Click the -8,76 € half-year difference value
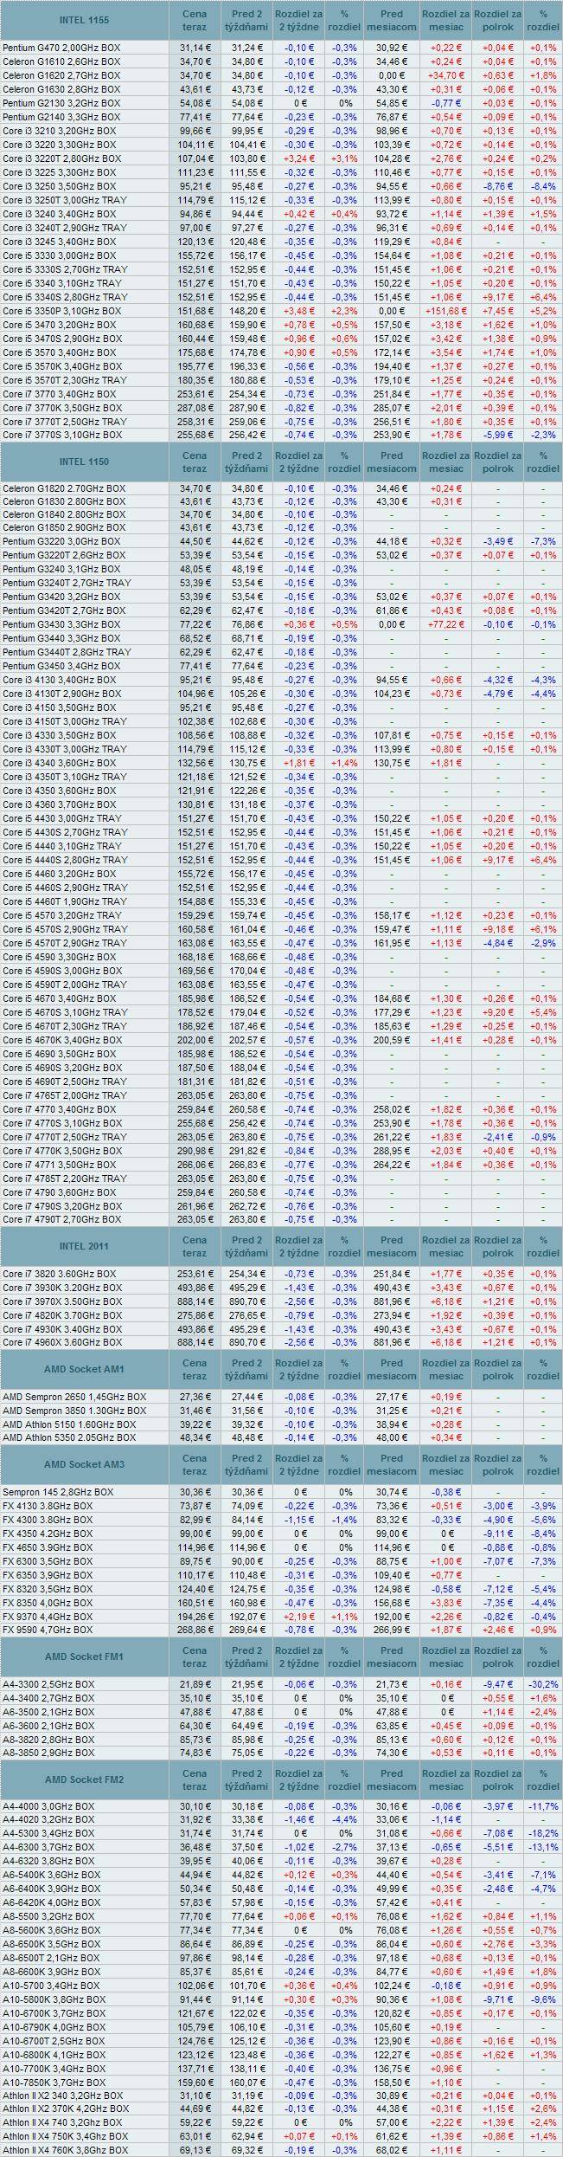The height and width of the screenshot is (2157, 563). pos(498,186)
